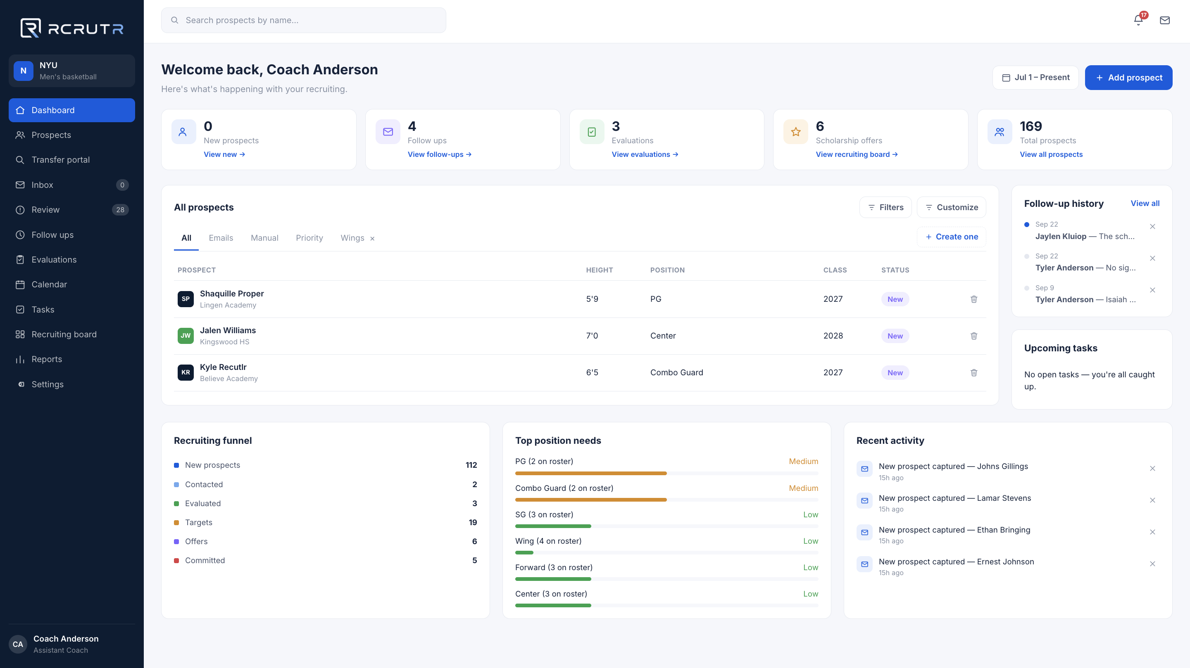Click the Add prospect button
The height and width of the screenshot is (668, 1190).
coord(1128,78)
